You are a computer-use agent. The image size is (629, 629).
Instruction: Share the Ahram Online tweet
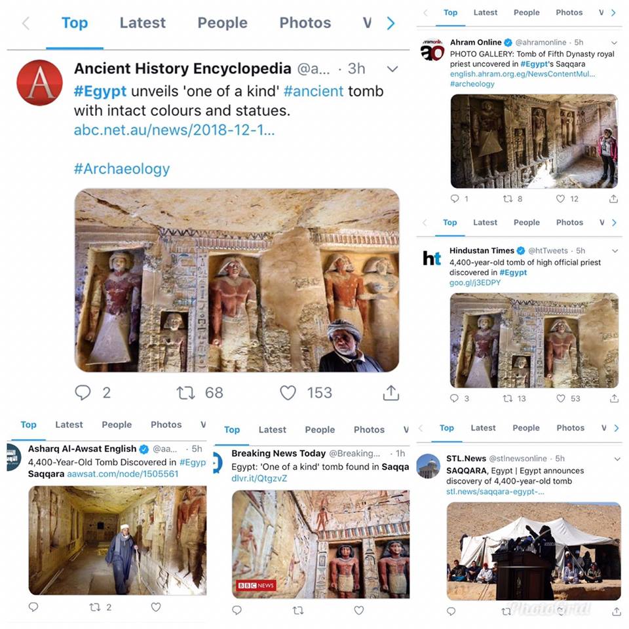613,199
